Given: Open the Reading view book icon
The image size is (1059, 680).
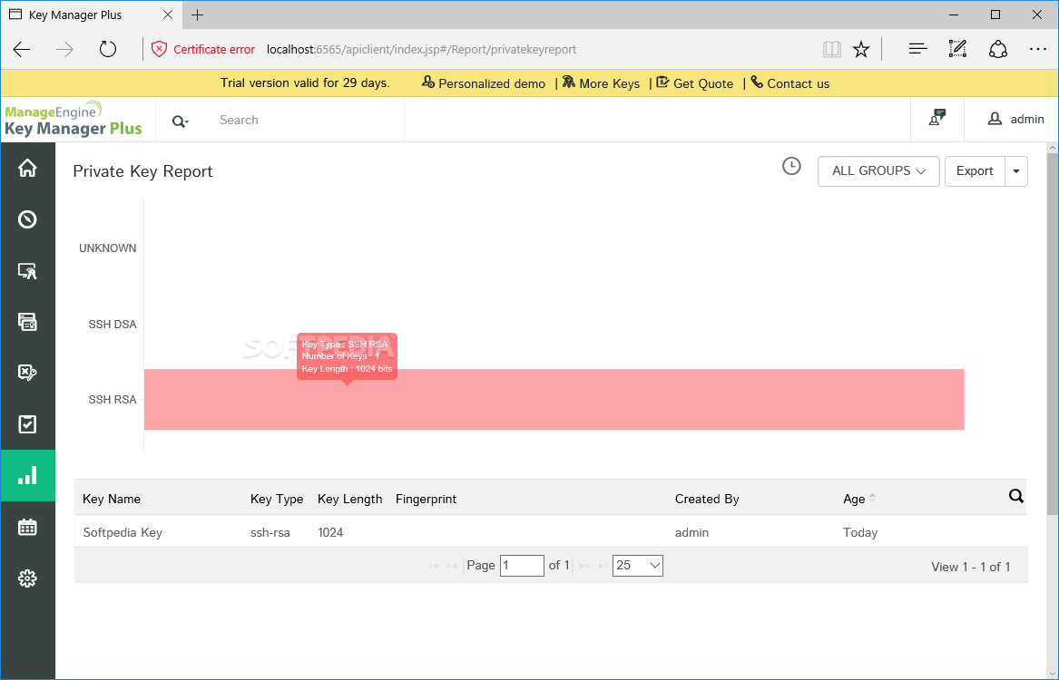Looking at the screenshot, I should tap(832, 49).
